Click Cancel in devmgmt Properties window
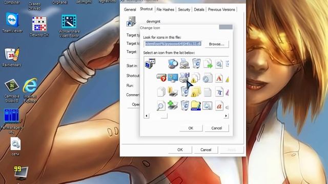The image size is (328, 184). [206, 150]
